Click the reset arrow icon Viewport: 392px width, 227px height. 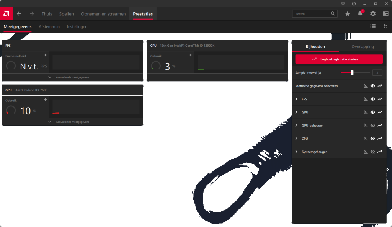tap(385, 26)
